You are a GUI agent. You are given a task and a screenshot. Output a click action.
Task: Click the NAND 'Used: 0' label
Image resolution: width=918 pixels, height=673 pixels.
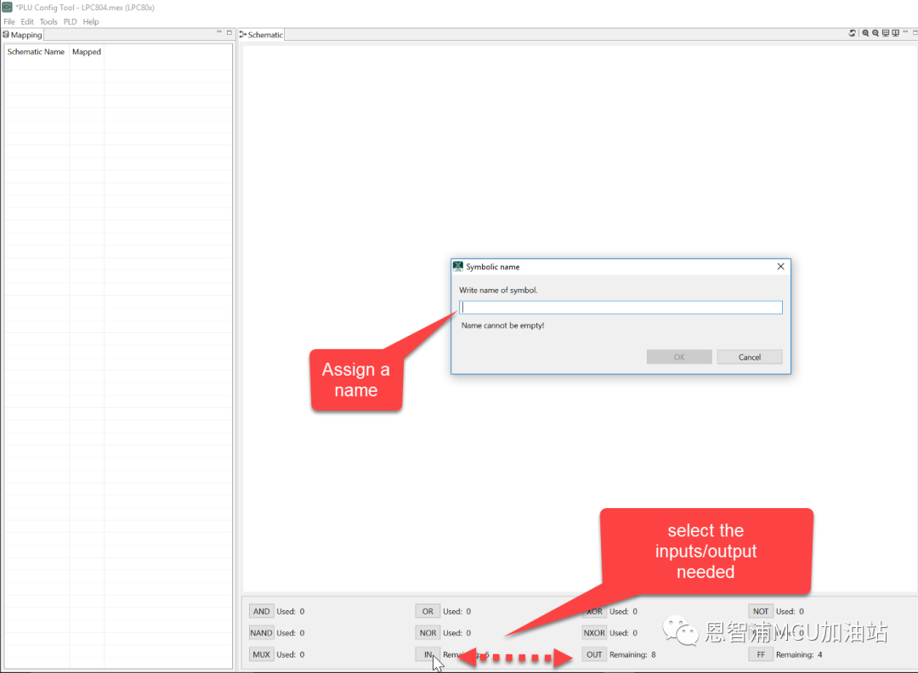pyautogui.click(x=291, y=632)
